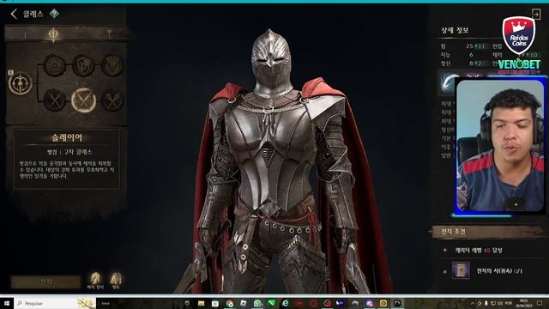Click the 힘 25 stat row
This screenshot has height=309, width=549.
(464, 46)
